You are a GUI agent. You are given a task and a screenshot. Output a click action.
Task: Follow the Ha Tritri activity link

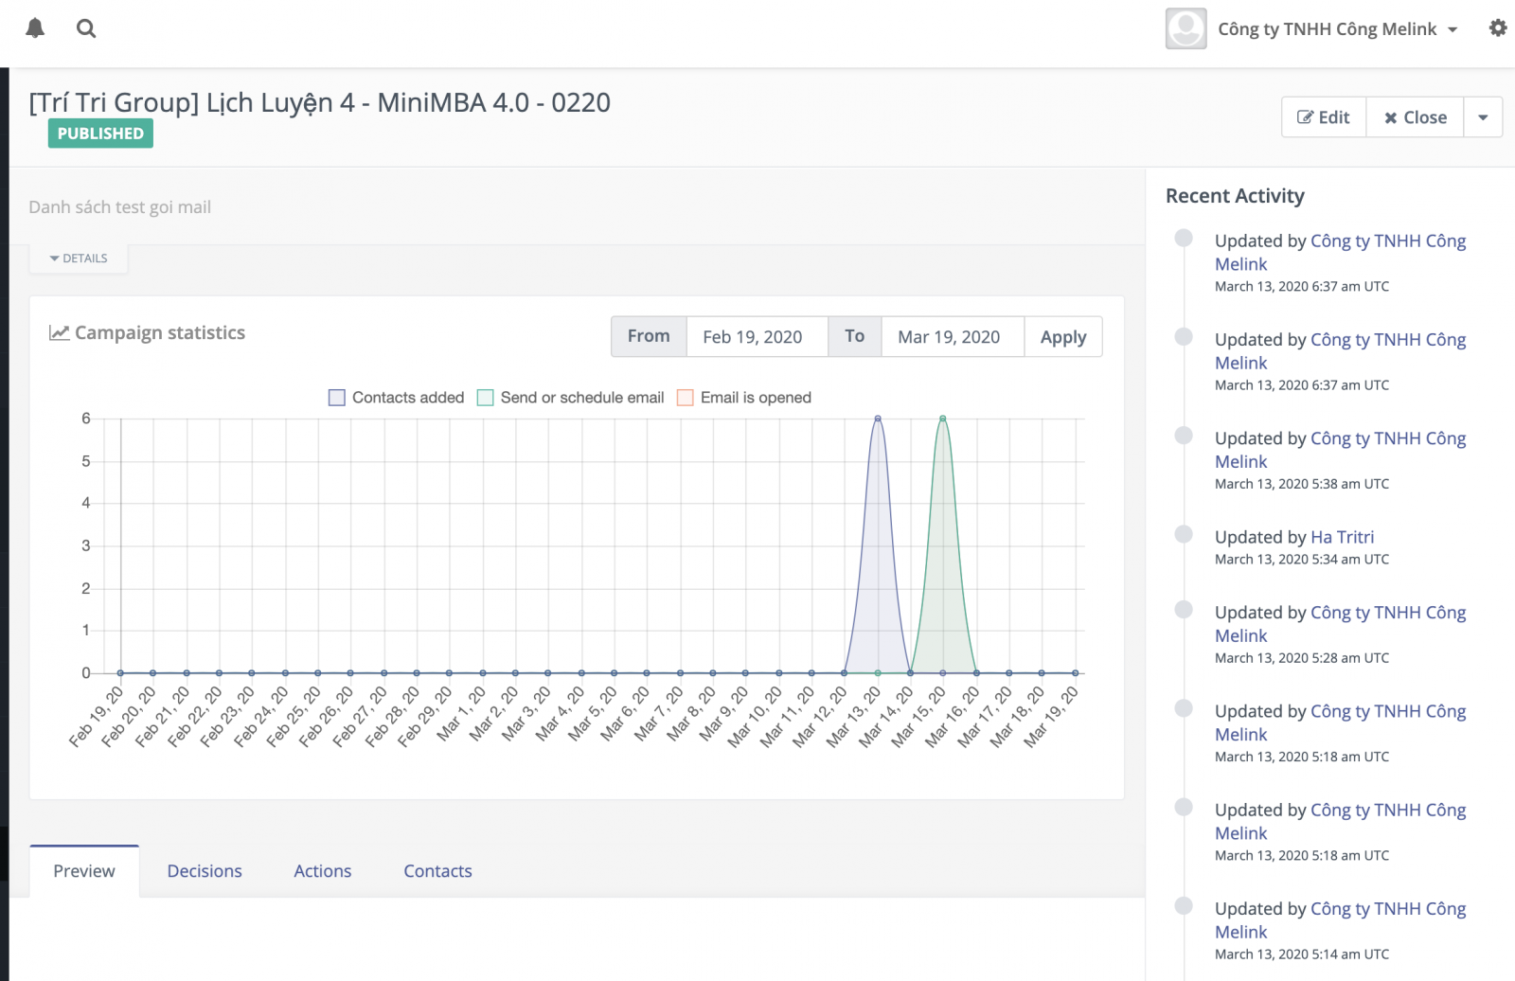point(1343,536)
